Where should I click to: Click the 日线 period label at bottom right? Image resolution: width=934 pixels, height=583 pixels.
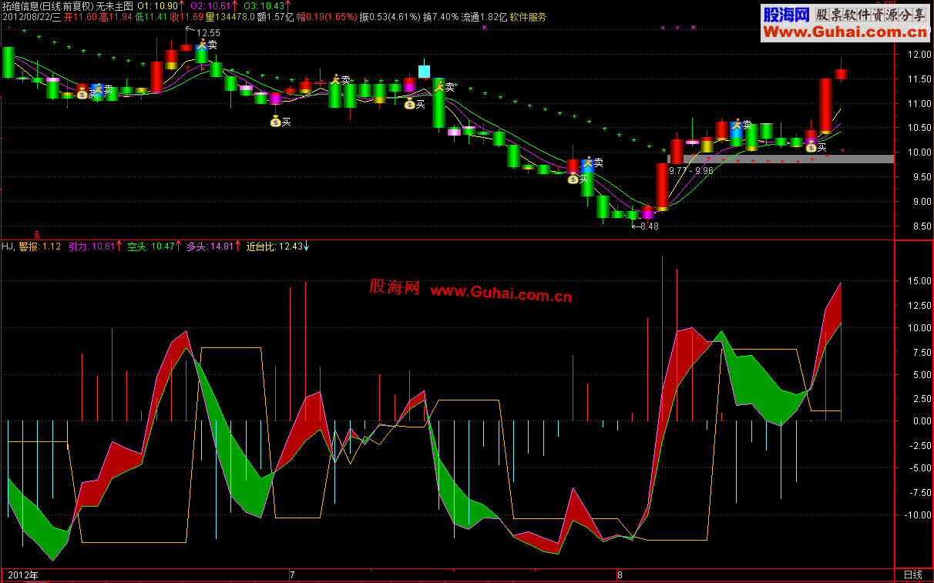point(913,575)
